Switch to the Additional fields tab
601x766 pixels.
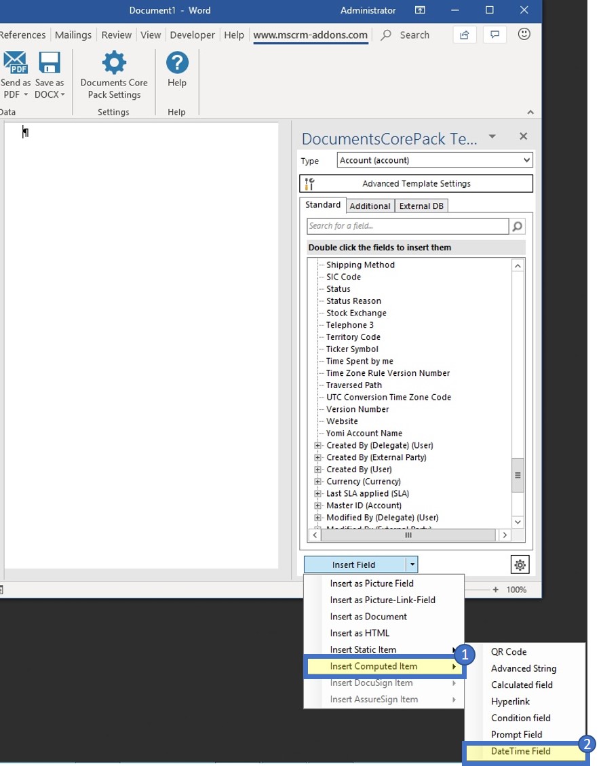(370, 206)
